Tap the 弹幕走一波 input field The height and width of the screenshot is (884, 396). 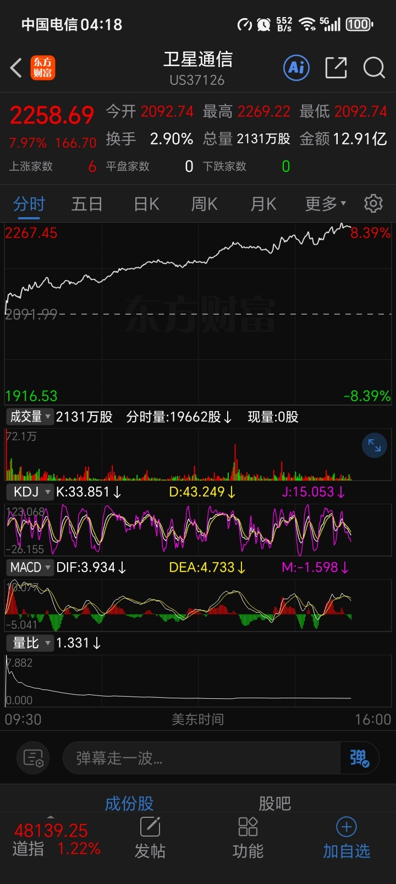(x=202, y=758)
